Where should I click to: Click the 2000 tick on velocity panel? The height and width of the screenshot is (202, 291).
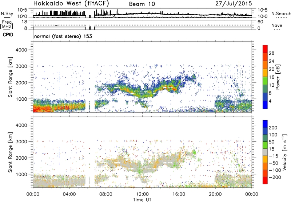click(x=21, y=158)
